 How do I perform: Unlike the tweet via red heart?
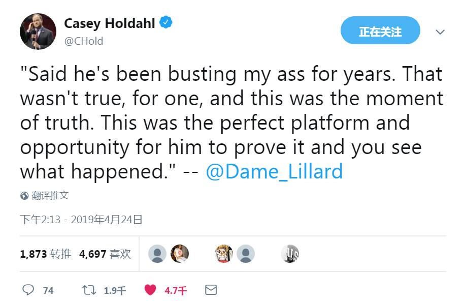click(150, 290)
